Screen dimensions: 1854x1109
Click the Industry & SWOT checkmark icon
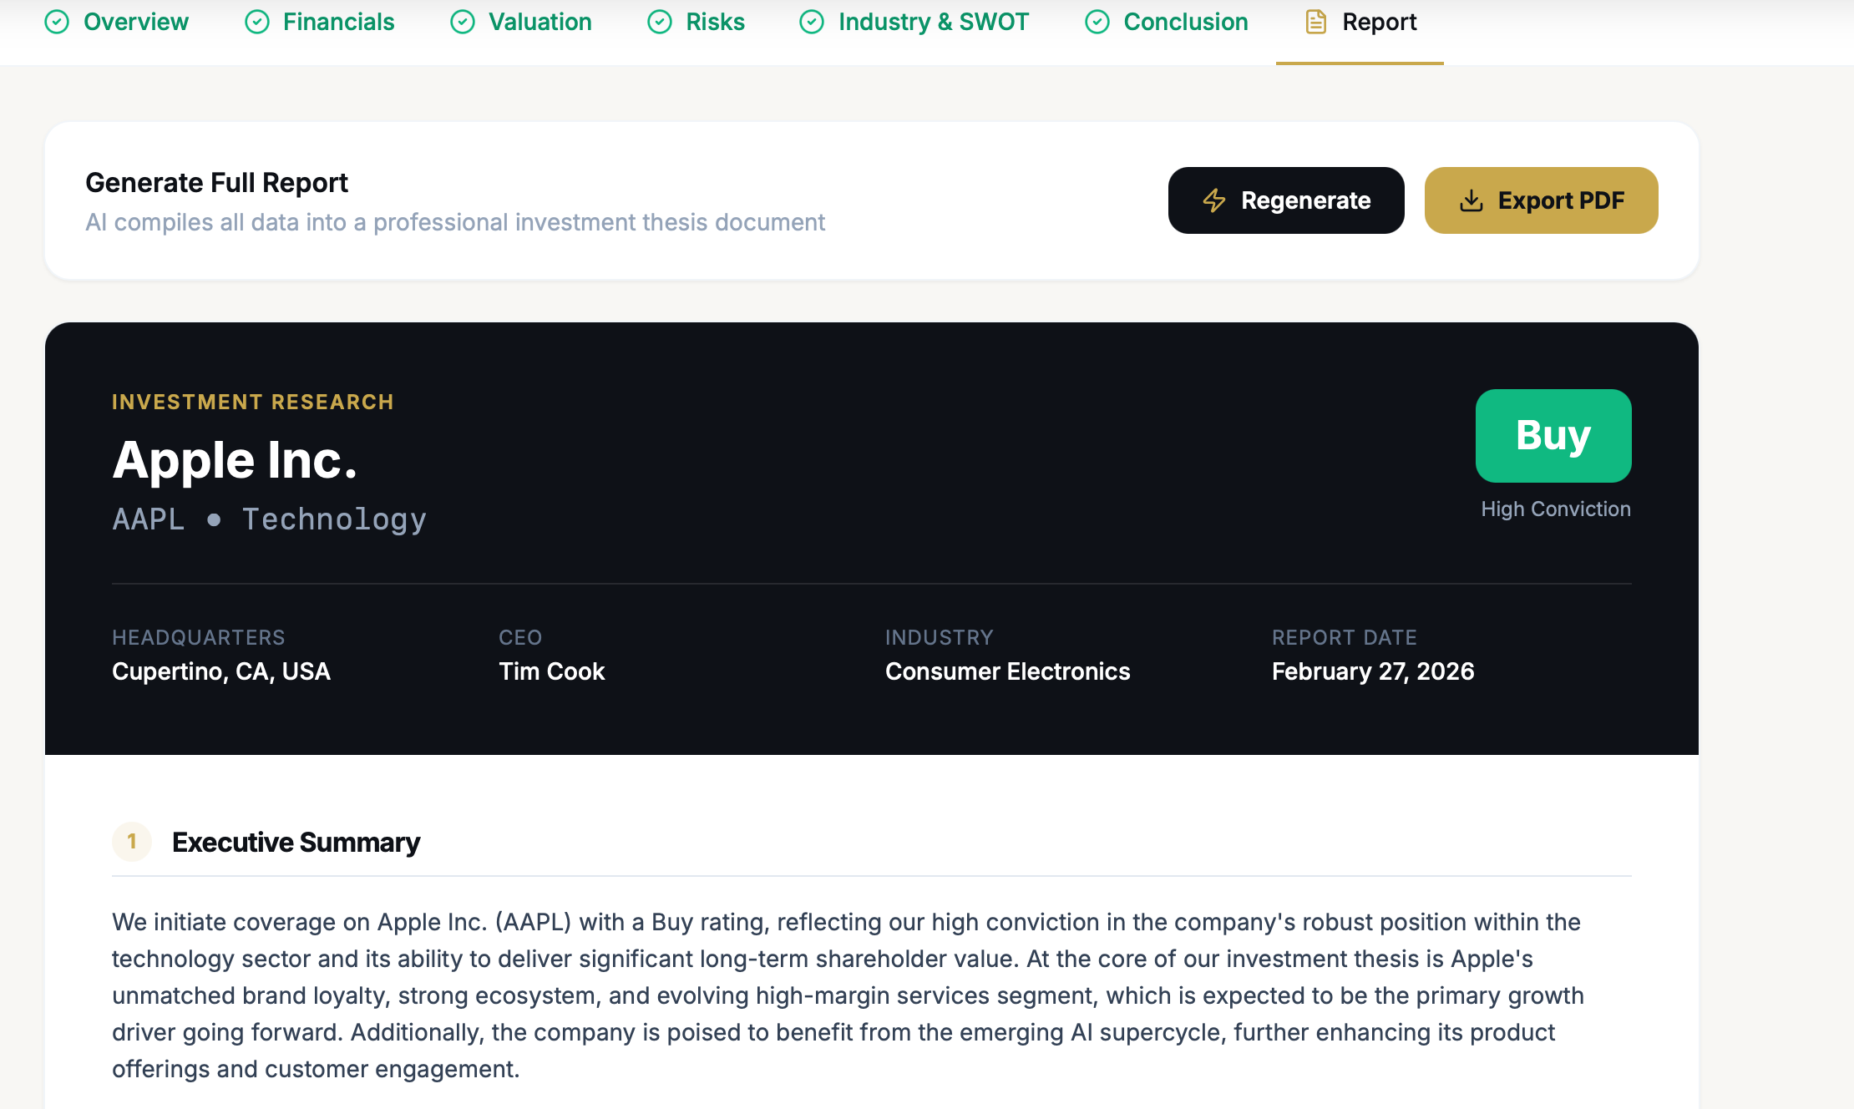(812, 22)
